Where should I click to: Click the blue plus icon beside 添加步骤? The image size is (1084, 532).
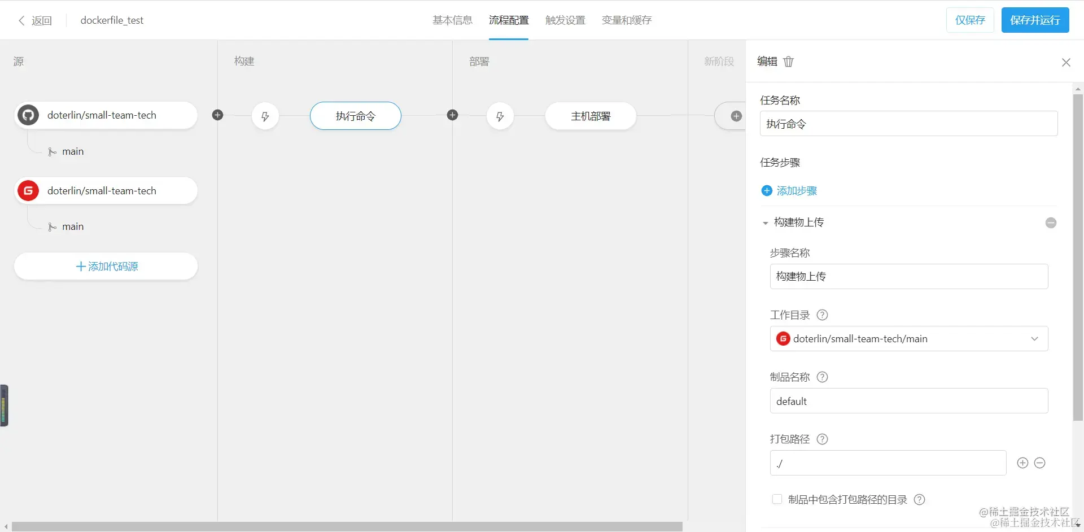(767, 191)
